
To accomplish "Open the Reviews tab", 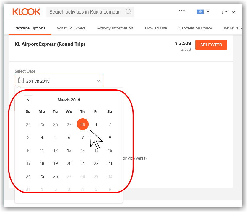I will 233,28.
